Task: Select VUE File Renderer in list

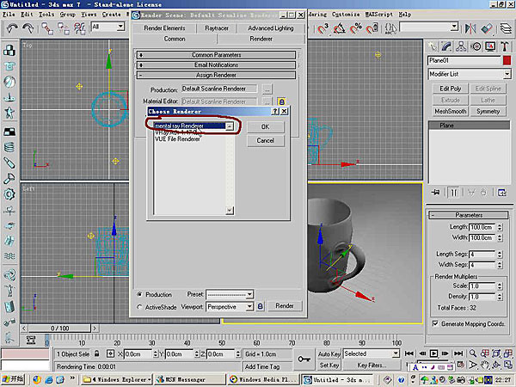Action: pyautogui.click(x=177, y=139)
